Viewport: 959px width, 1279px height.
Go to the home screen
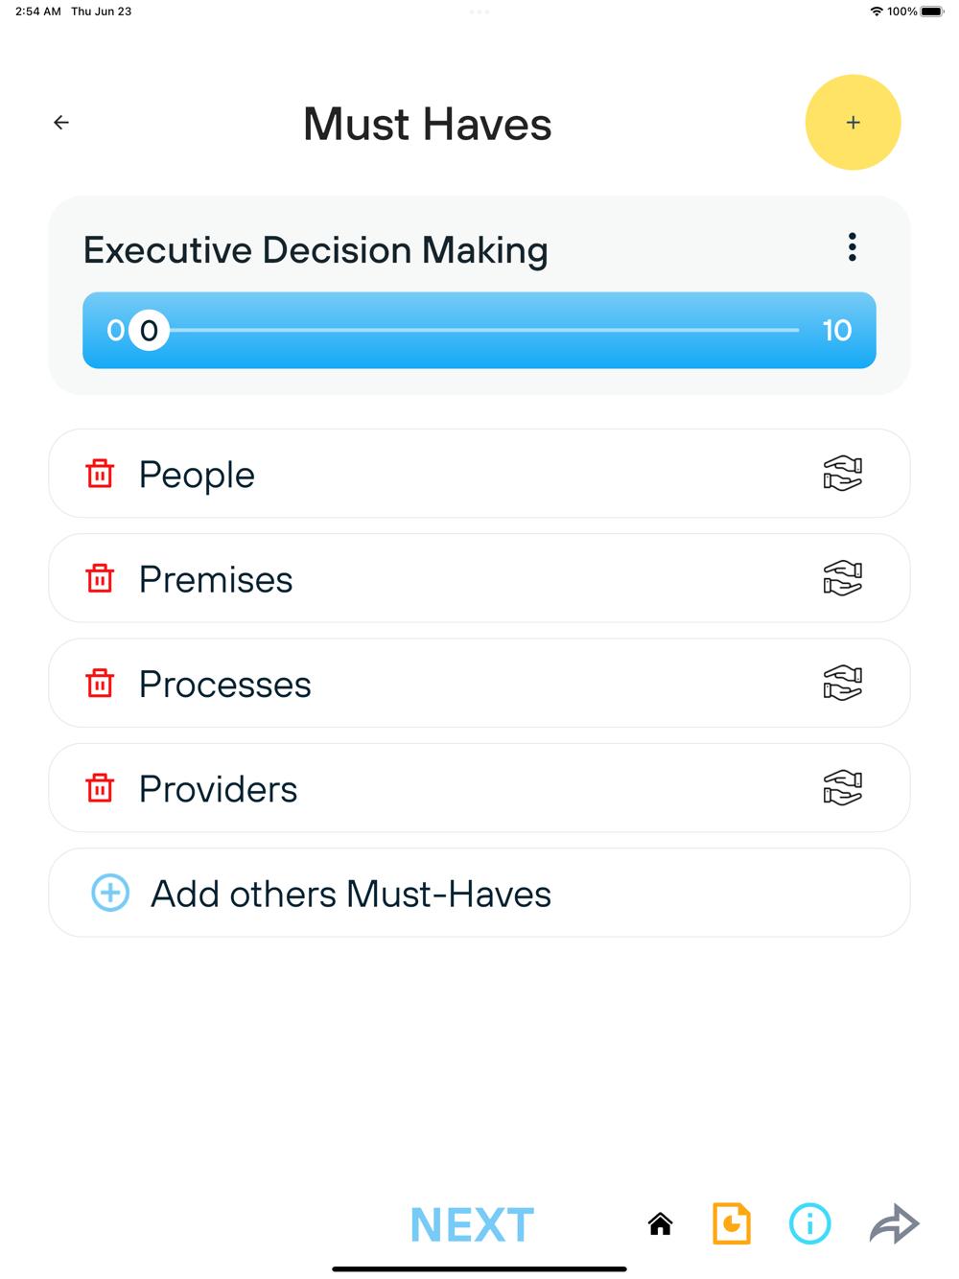coord(660,1224)
